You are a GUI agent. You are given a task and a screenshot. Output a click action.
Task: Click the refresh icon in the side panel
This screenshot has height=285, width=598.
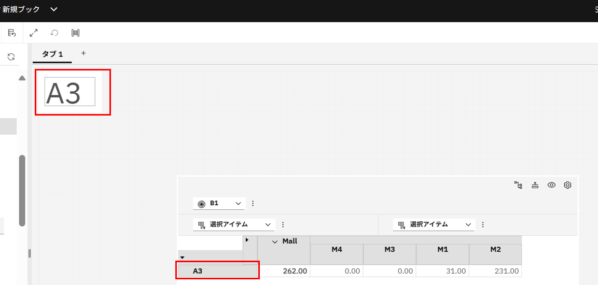coord(11,56)
